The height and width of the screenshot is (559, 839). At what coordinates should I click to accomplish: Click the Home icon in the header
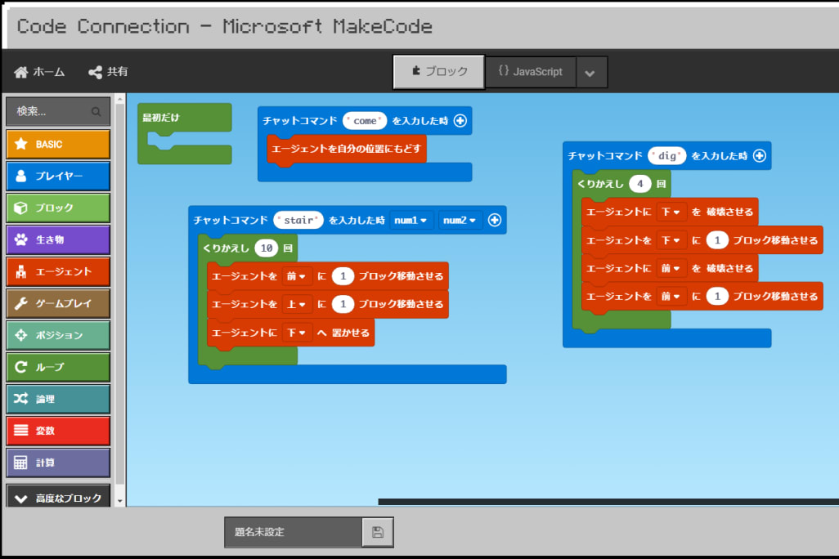(21, 72)
